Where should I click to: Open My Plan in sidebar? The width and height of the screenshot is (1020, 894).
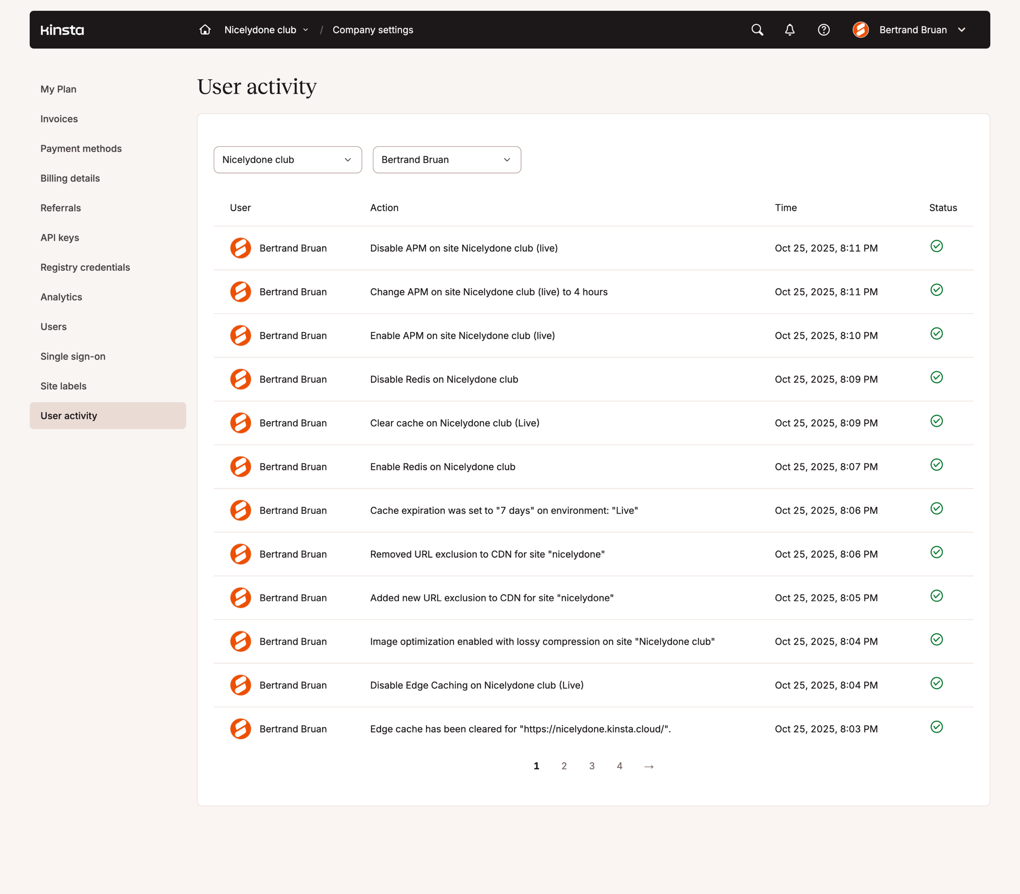click(58, 89)
